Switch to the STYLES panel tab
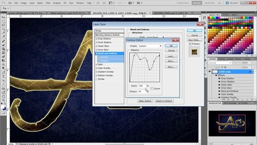This screenshot has height=145, width=257. coord(226,15)
